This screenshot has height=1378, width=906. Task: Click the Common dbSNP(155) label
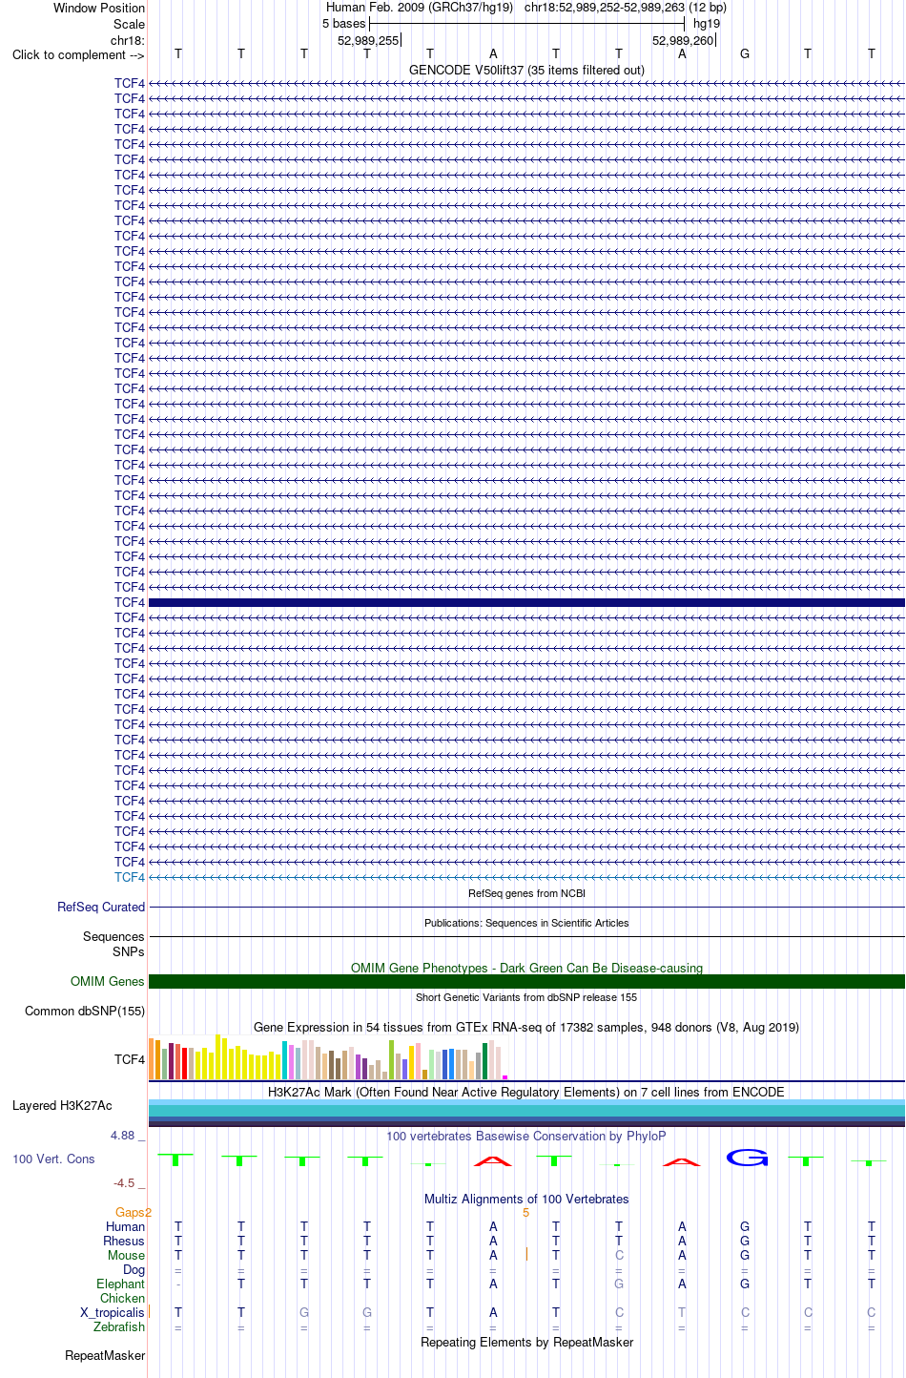point(85,1011)
